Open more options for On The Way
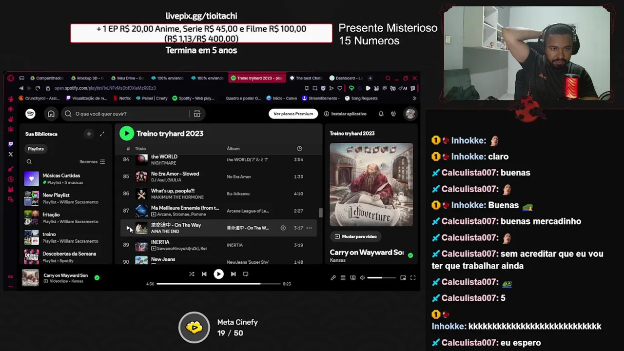Viewport: 624px width, 351px height. [x=309, y=228]
